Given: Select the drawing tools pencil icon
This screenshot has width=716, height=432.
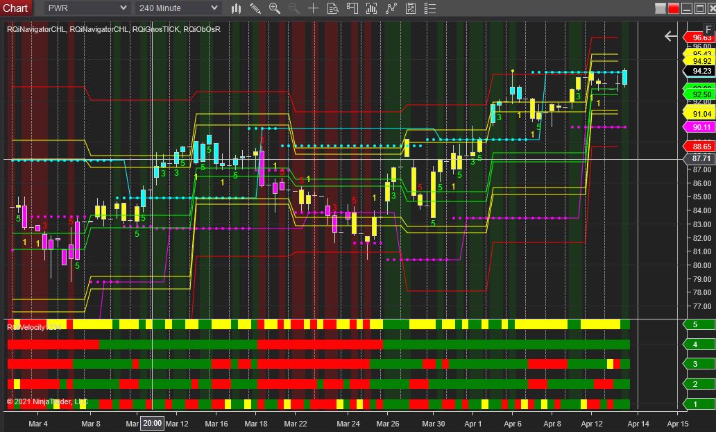Looking at the screenshot, I should click(256, 8).
